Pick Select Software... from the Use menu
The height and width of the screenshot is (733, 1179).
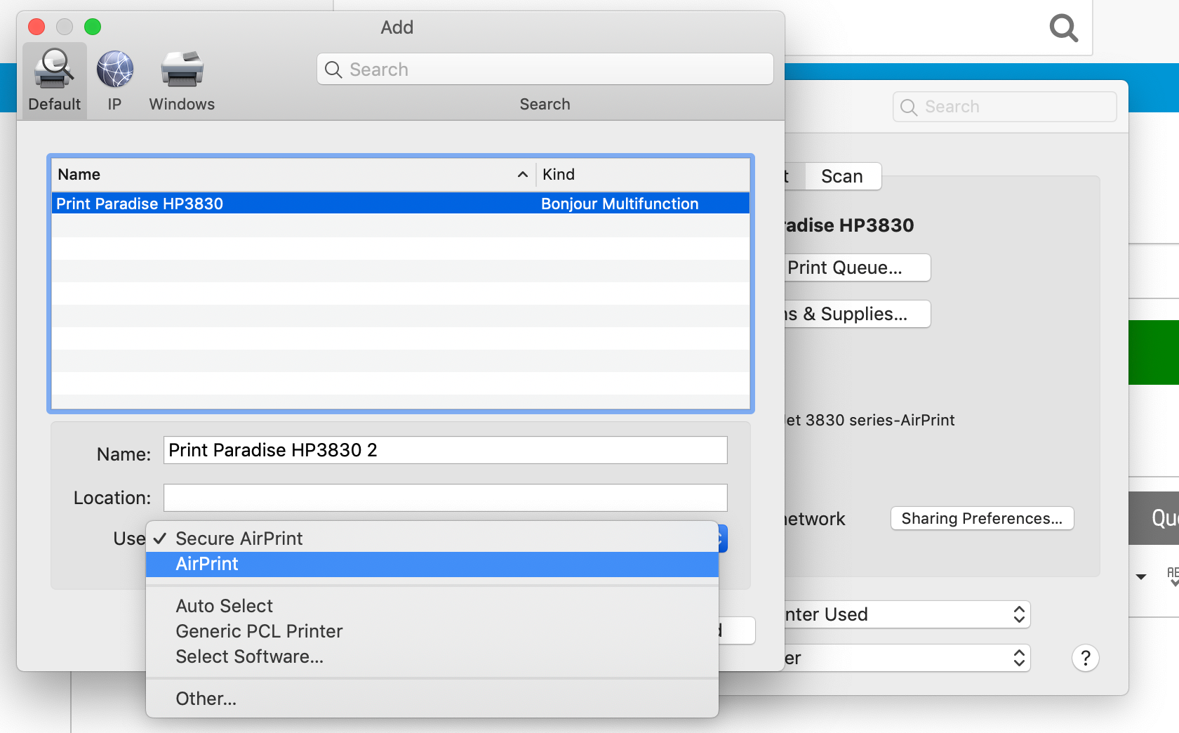coord(250,656)
